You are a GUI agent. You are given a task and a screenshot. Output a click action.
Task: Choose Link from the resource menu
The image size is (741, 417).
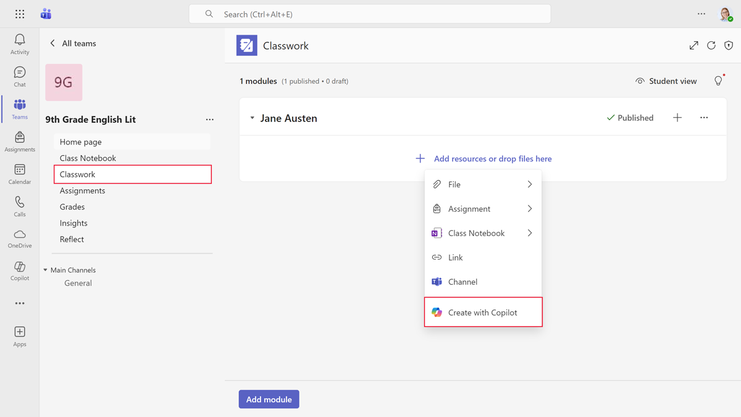[483, 257]
